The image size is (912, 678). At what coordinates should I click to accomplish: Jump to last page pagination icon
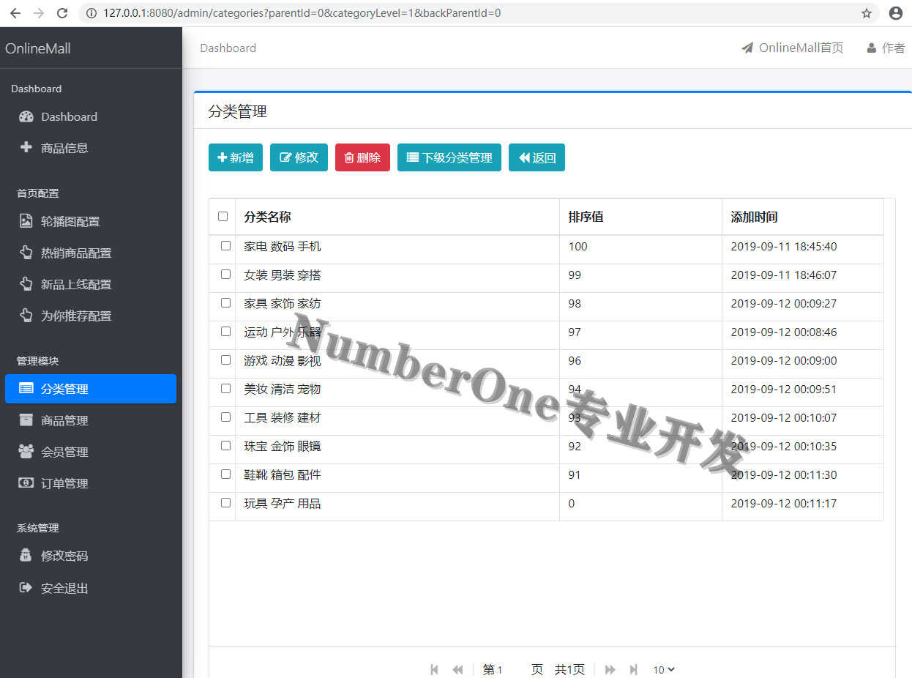click(x=634, y=669)
